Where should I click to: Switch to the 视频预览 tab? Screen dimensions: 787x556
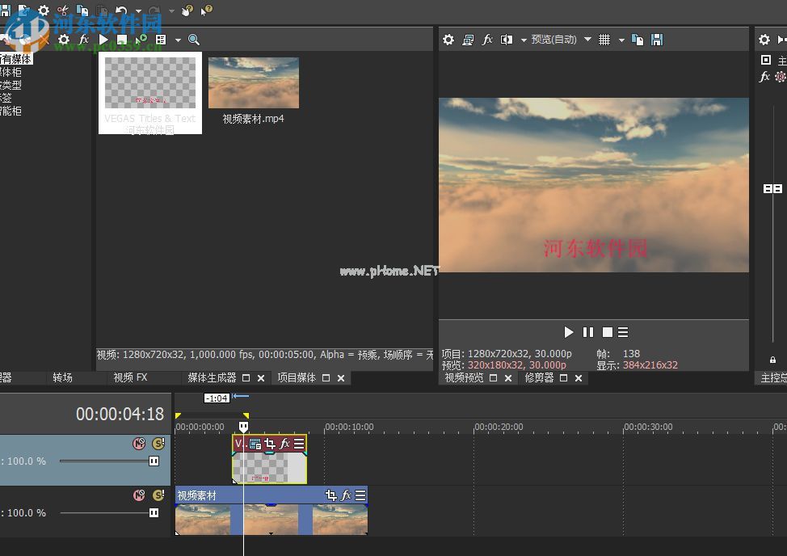465,378
